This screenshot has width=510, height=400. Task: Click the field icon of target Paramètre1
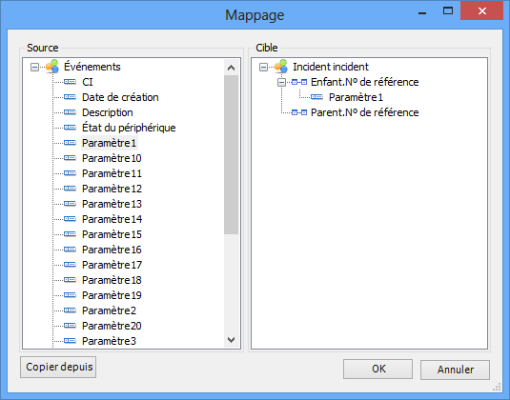click(316, 97)
